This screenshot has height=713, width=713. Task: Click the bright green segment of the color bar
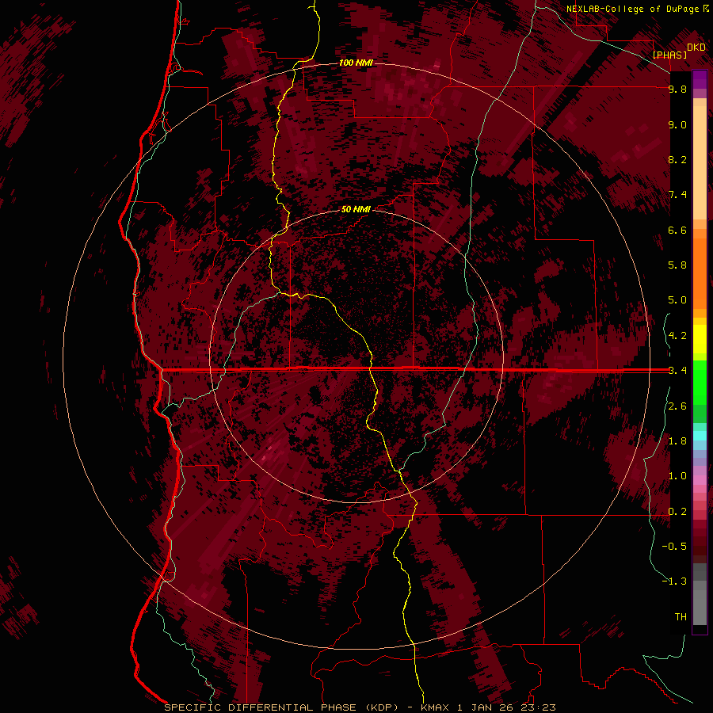(700, 382)
